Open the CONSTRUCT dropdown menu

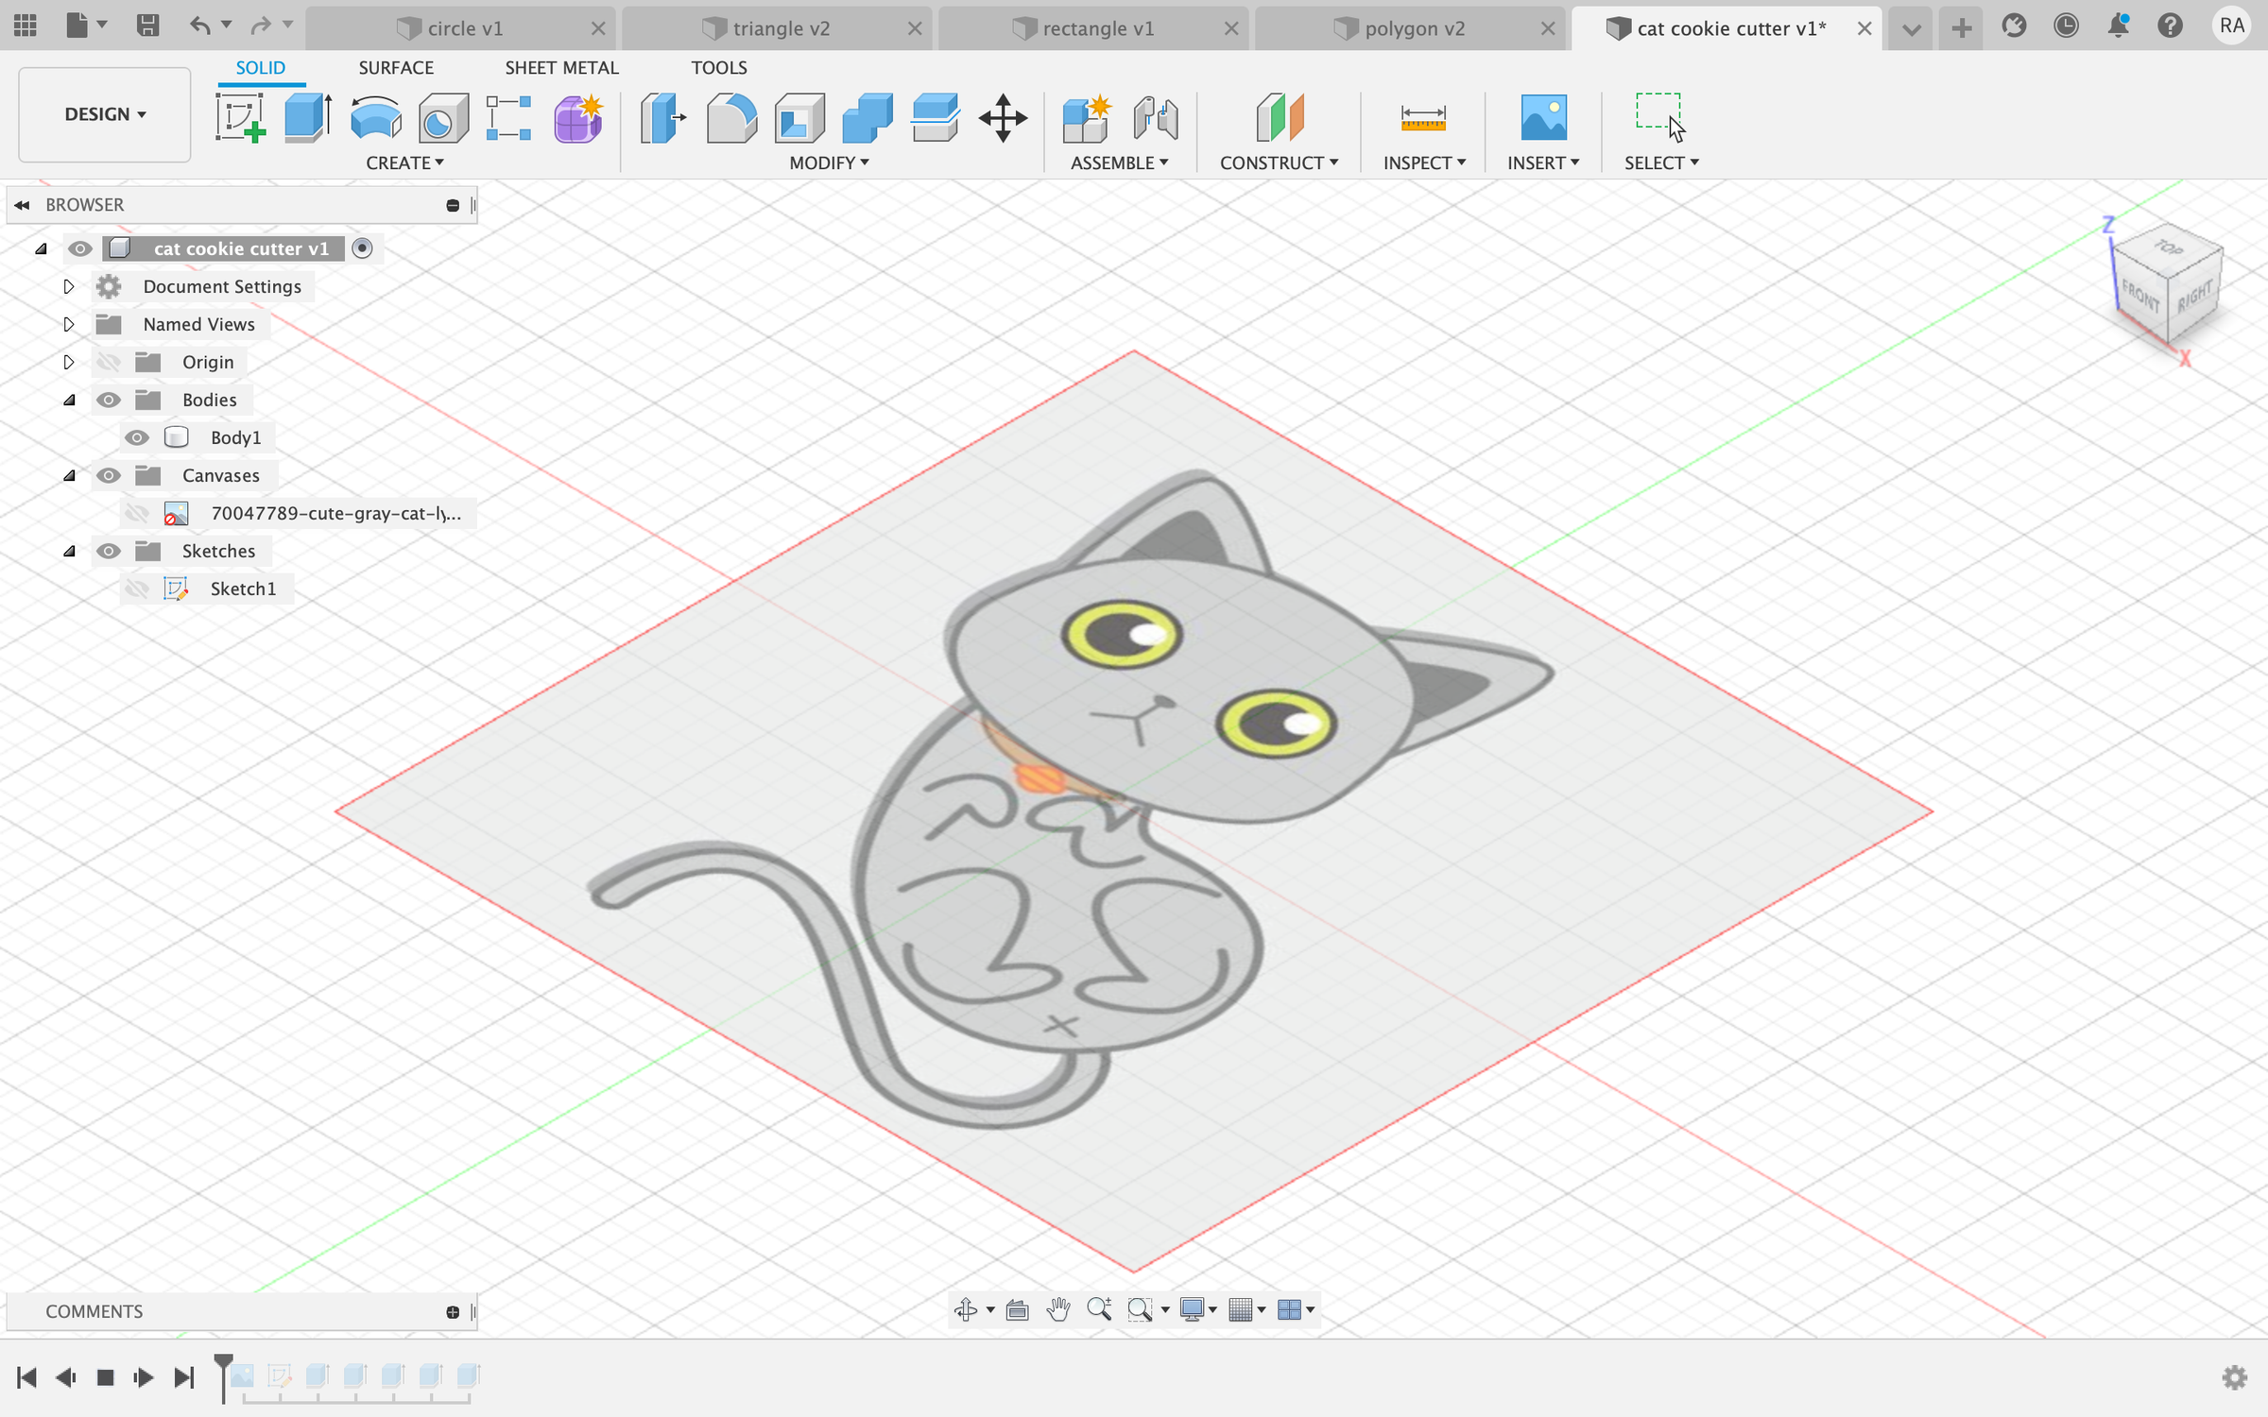[x=1279, y=162]
